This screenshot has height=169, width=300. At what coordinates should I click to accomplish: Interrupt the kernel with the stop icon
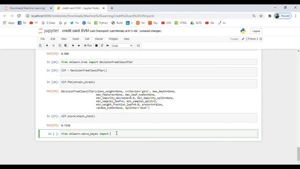point(97,46)
